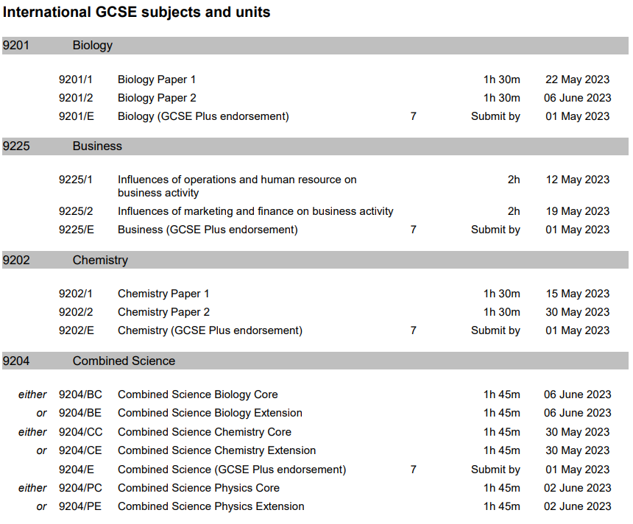
Task: Select Business (GCSE Plus endorsement) entry
Action: coord(208,230)
